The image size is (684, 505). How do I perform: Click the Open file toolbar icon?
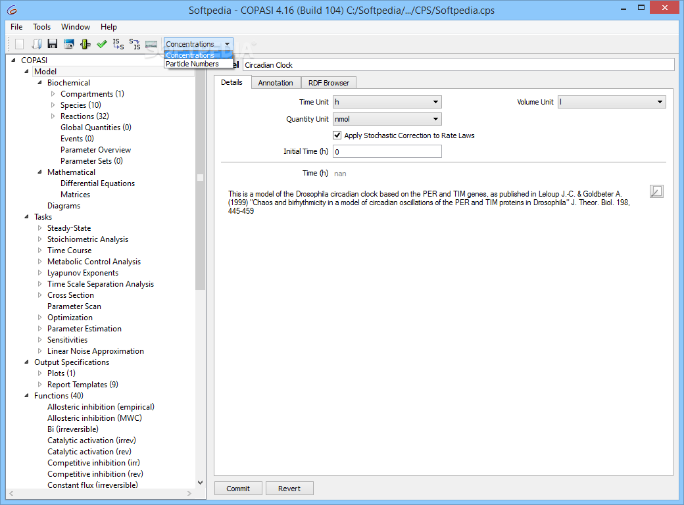(x=37, y=44)
